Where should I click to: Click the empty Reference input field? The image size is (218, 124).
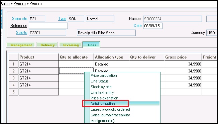[x=48, y=26]
